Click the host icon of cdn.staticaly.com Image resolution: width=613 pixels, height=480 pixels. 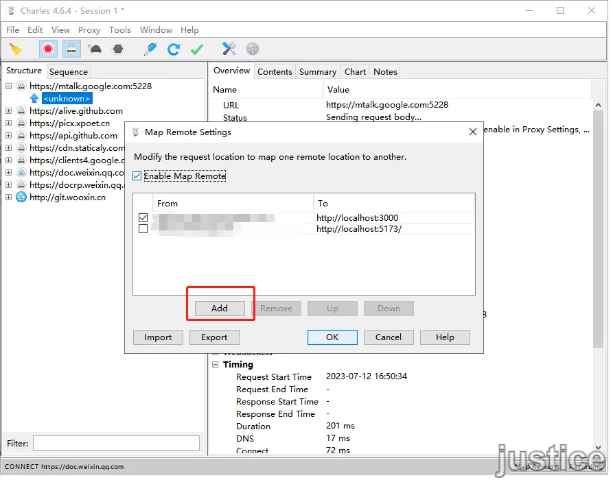click(21, 148)
